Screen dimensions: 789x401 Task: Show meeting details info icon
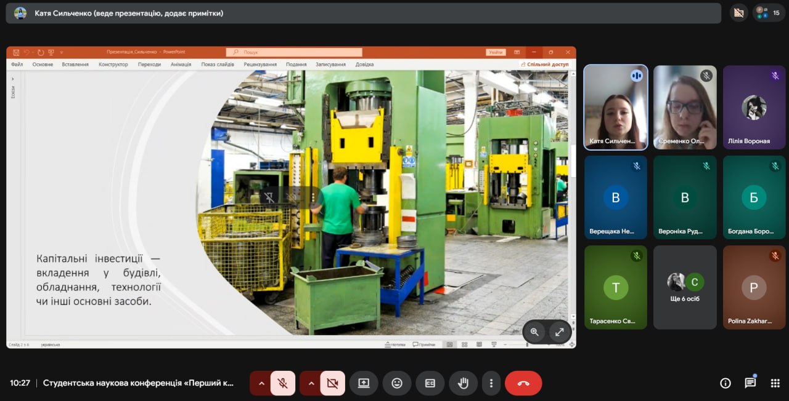(726, 383)
